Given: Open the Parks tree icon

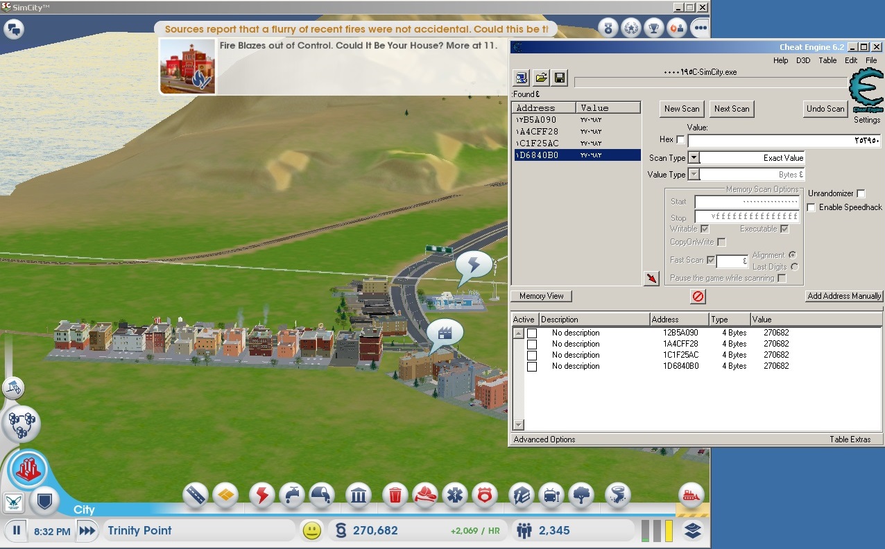Looking at the screenshot, I should pyautogui.click(x=581, y=495).
